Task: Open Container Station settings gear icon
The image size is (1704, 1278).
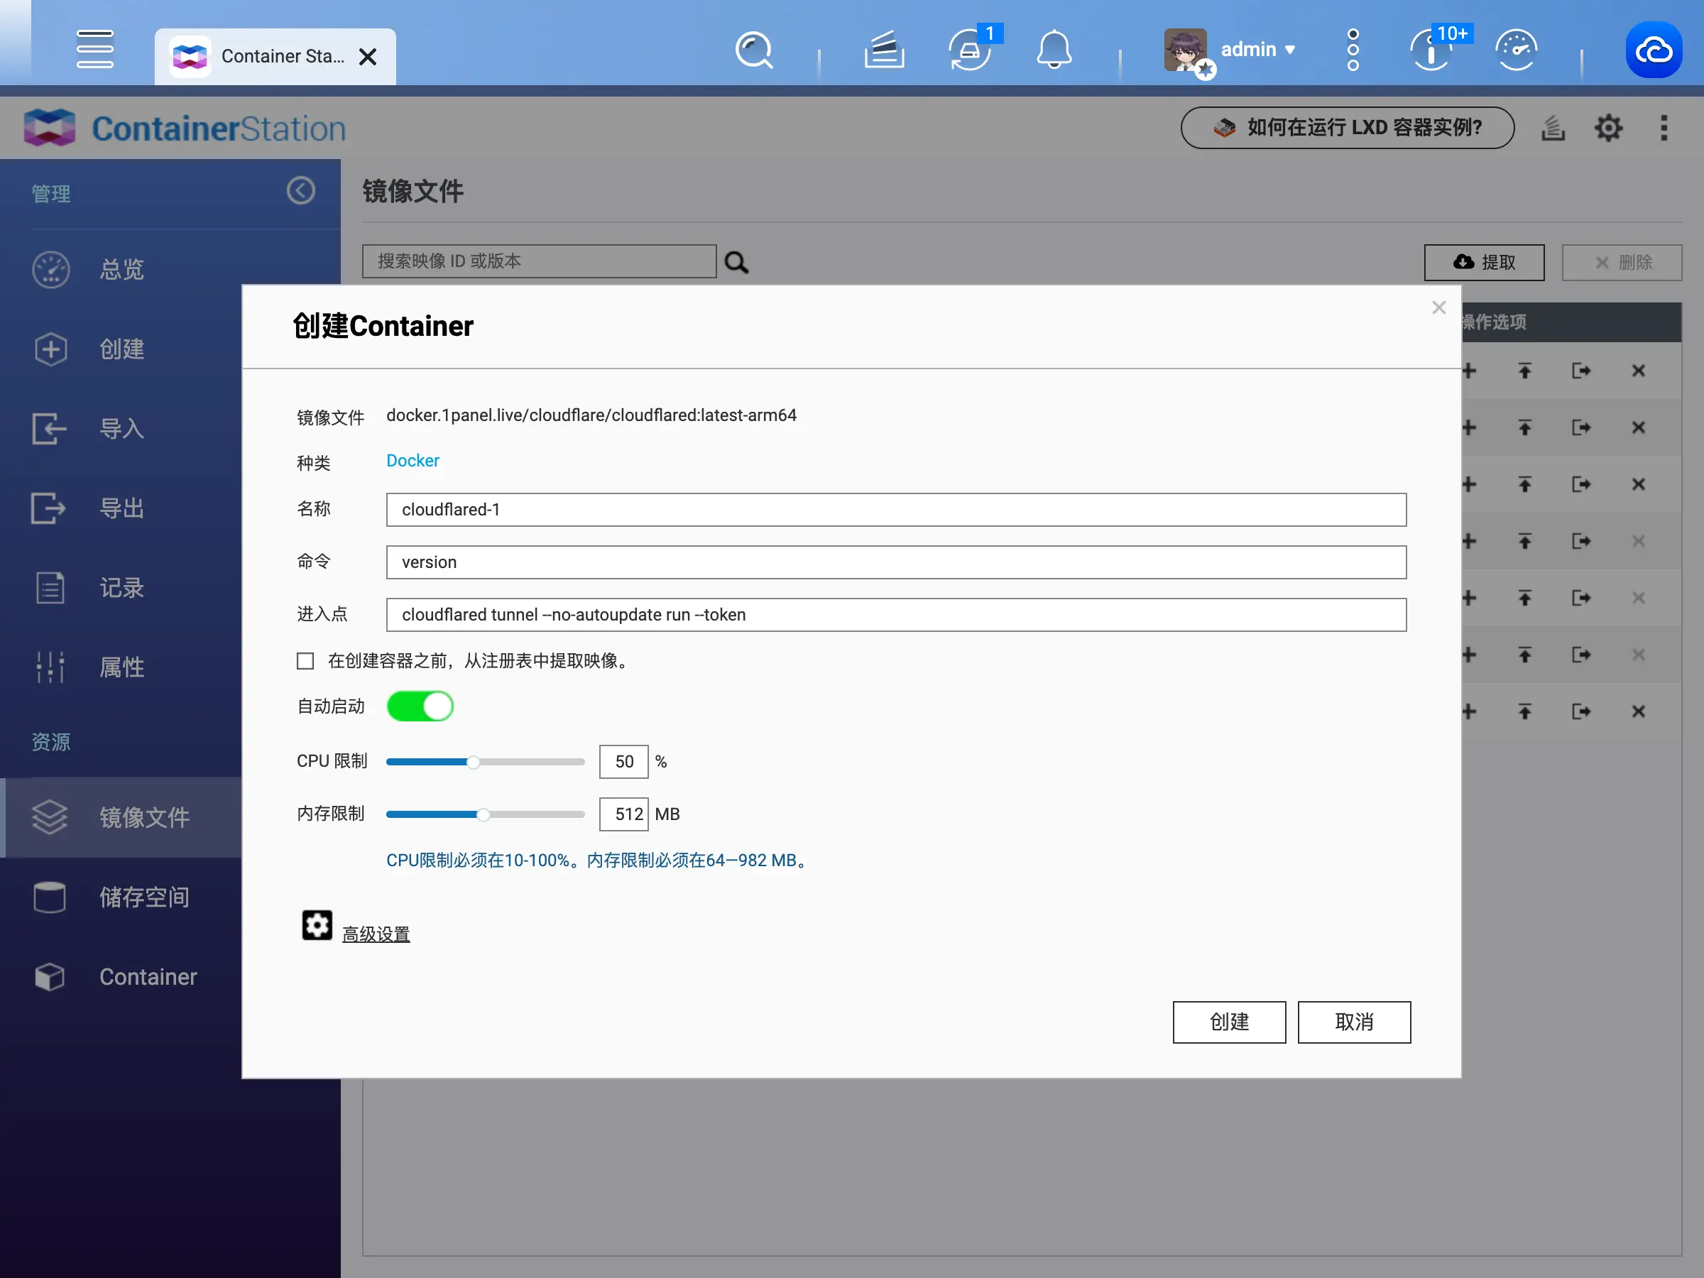Action: click(1608, 128)
